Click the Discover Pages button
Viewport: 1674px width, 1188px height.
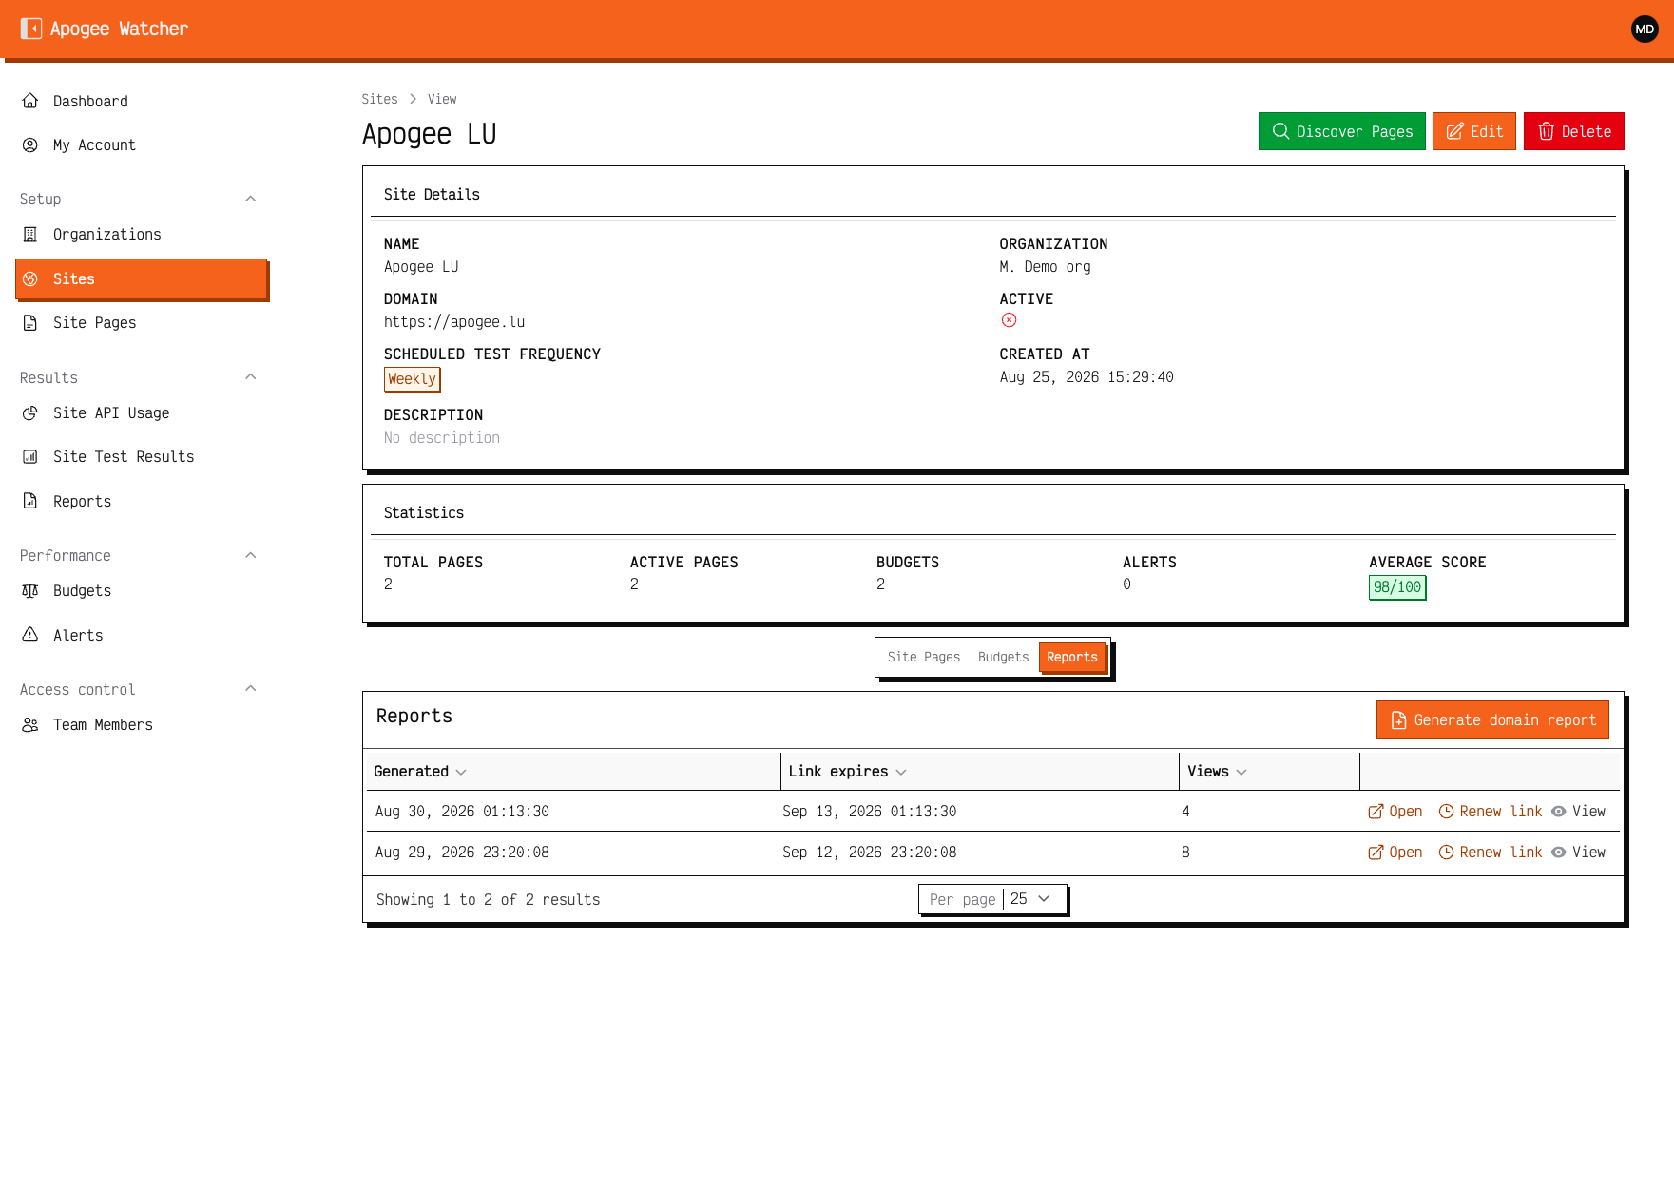[x=1341, y=131]
